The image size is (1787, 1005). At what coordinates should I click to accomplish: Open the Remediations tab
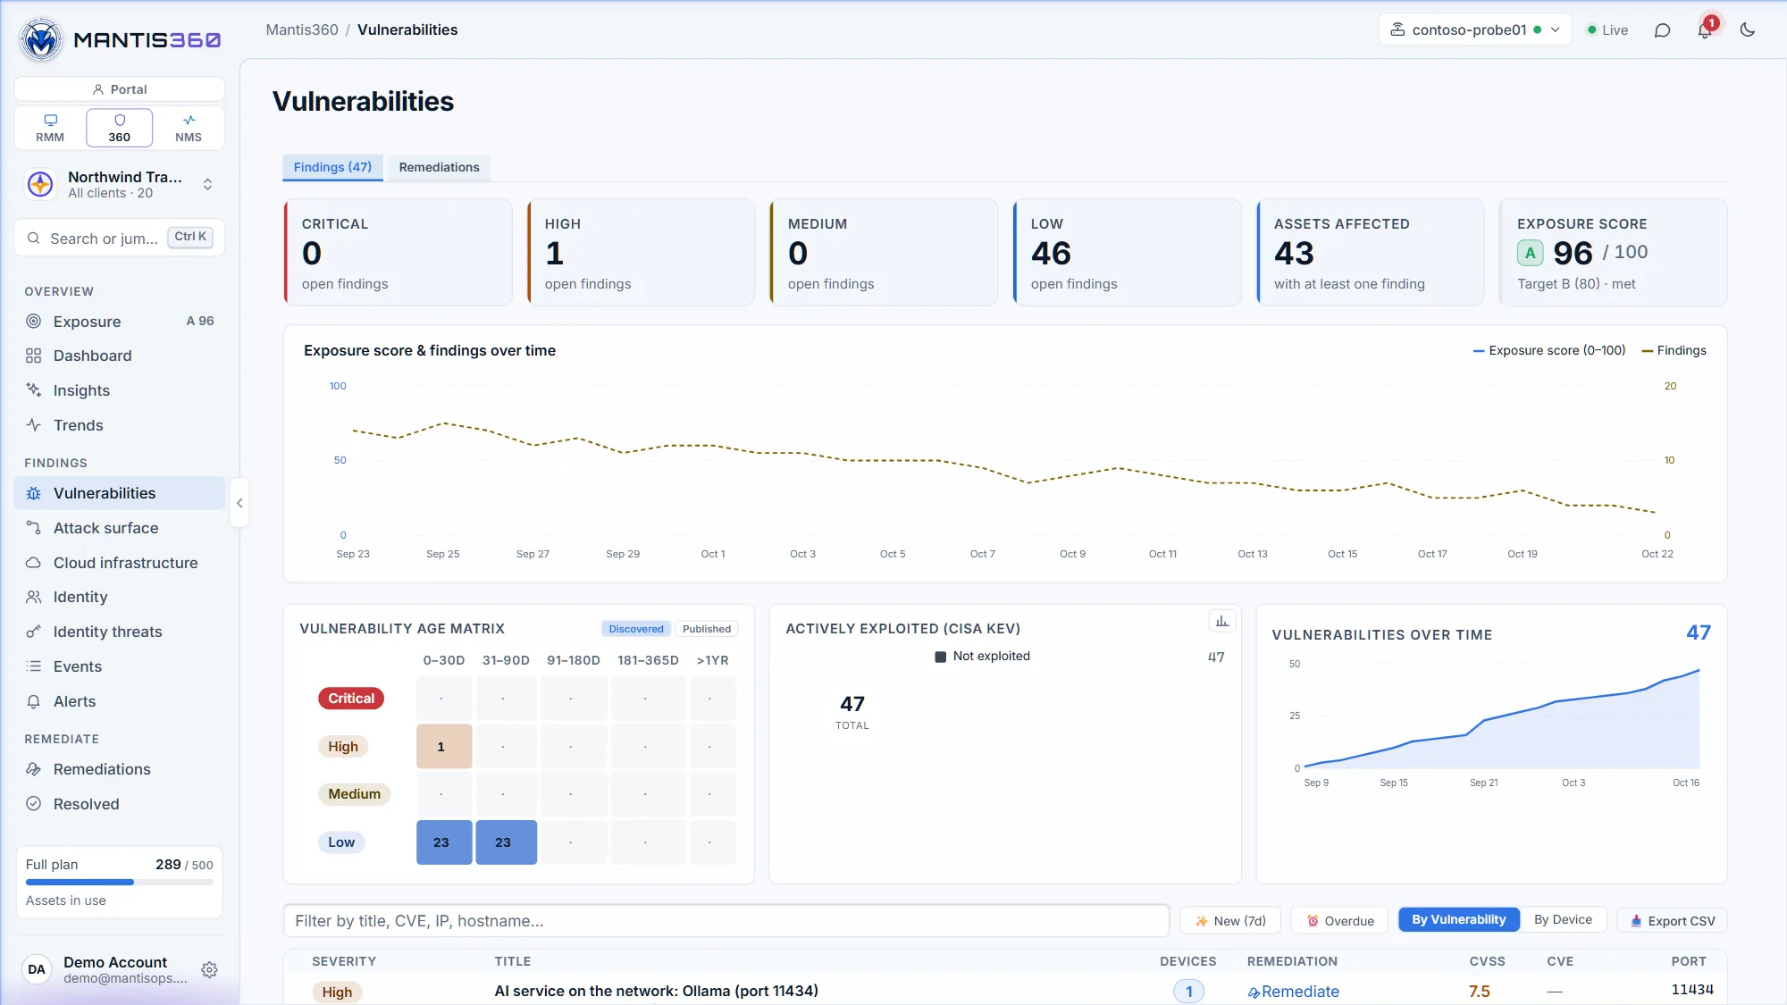click(x=439, y=167)
